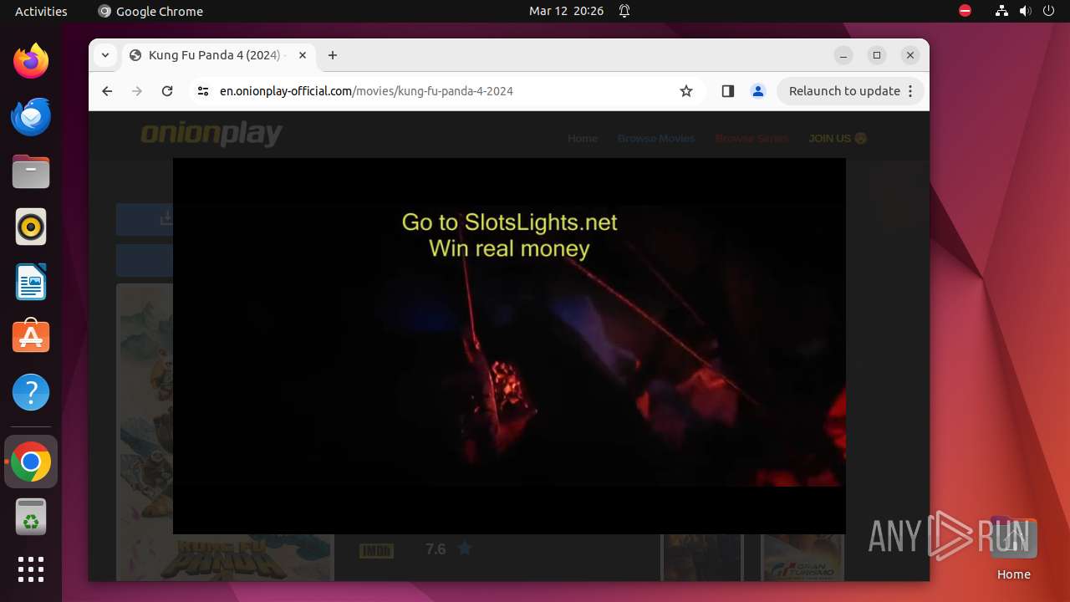This screenshot has width=1070, height=602.
Task: Show Applications grid in dock
Action: coord(31,569)
